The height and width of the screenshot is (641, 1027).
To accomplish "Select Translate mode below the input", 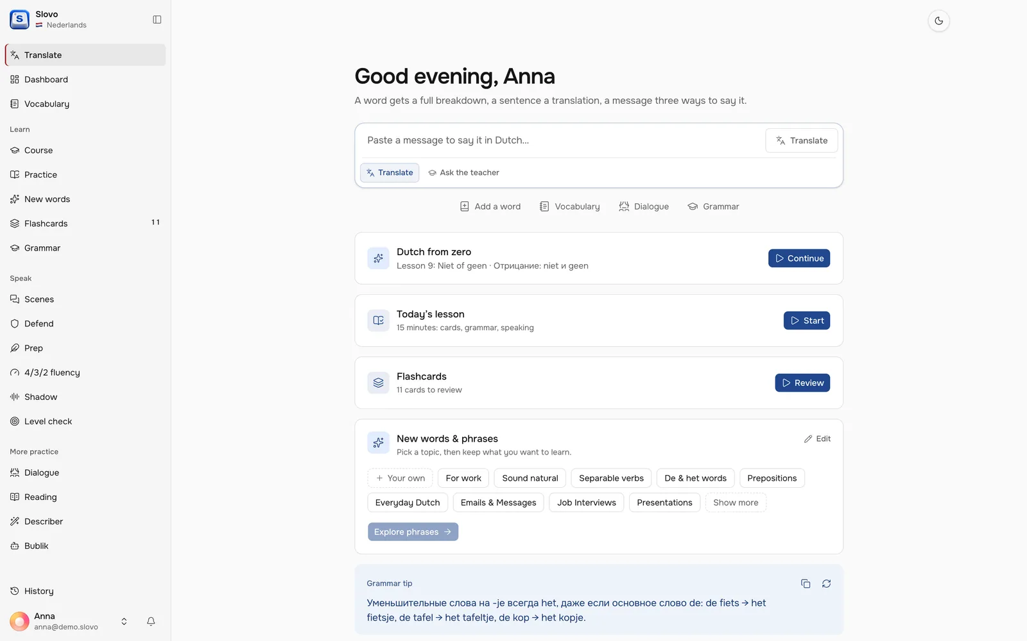I will tap(390, 172).
